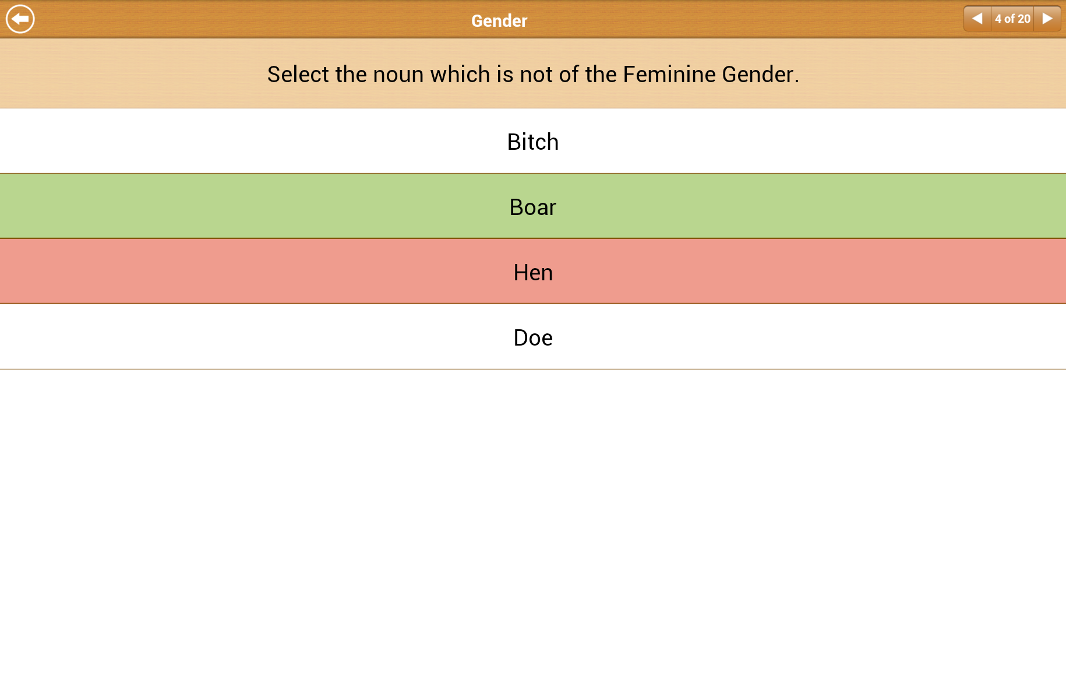Tap the word Doe text
The height and width of the screenshot is (676, 1066).
[x=533, y=338]
